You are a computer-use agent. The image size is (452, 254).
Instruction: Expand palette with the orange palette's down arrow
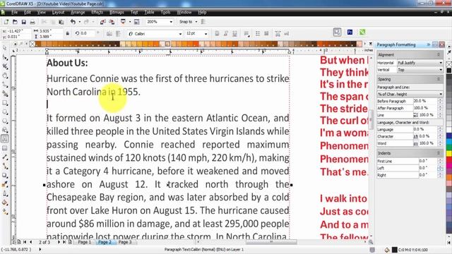coord(370,44)
